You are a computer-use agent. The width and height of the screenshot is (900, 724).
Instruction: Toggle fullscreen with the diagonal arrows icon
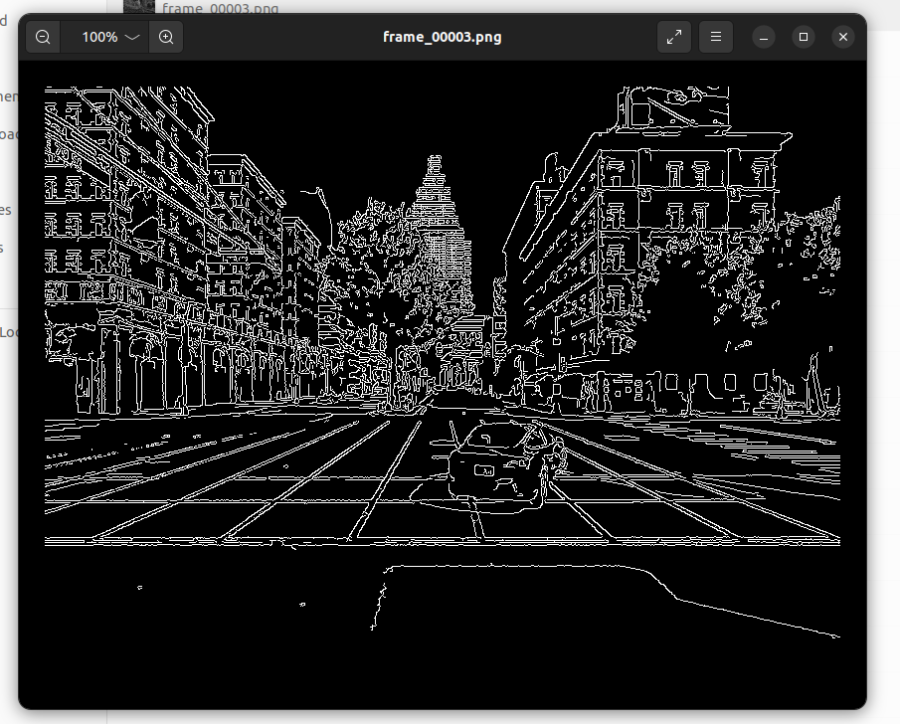674,37
